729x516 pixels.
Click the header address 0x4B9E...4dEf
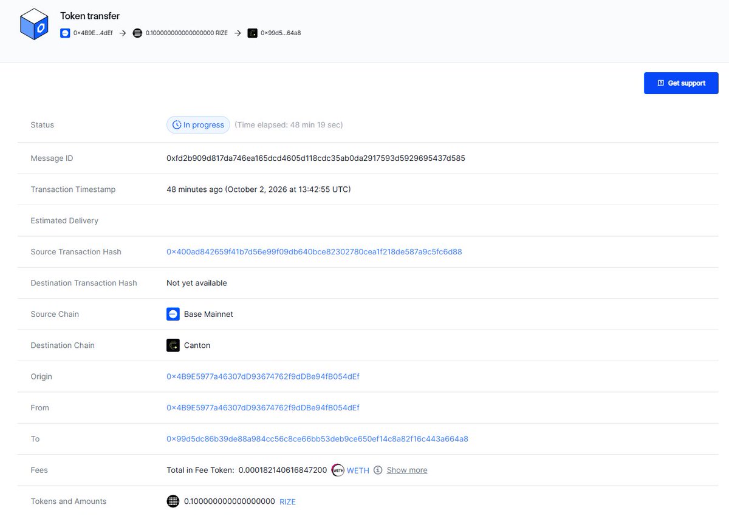point(93,33)
